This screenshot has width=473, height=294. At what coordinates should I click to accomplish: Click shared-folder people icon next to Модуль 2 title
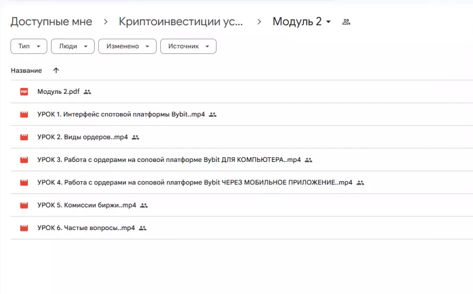point(346,22)
